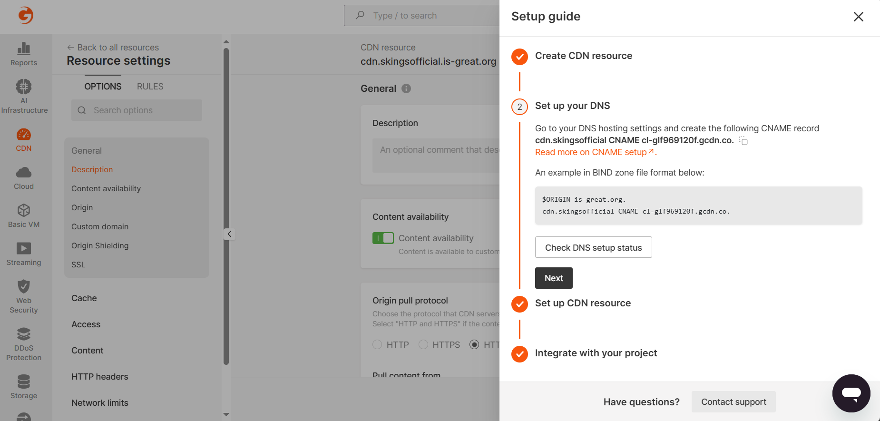Viewport: 880px width, 421px height.
Task: Open the AI Infrastructure section
Action: [24, 96]
